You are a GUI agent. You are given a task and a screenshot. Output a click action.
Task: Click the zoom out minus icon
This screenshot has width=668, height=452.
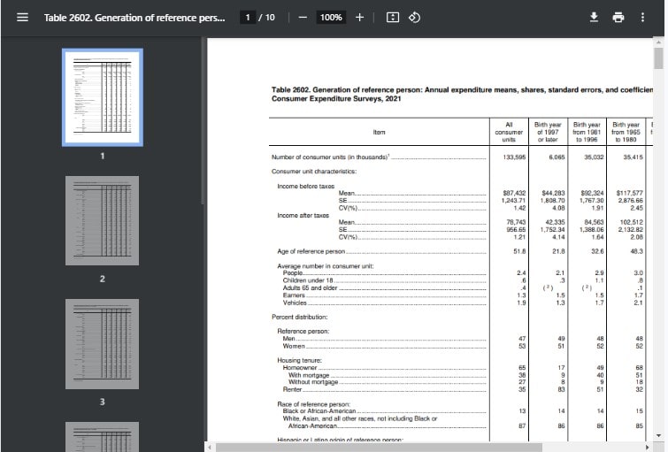coord(303,18)
